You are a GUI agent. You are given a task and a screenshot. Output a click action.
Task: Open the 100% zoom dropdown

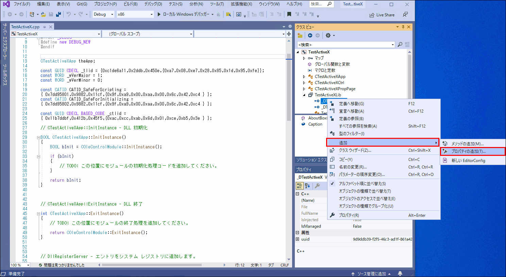[x=28, y=265]
